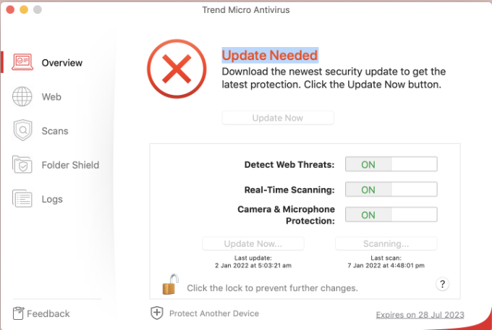
Task: Open help with the question mark button
Action: (442, 284)
